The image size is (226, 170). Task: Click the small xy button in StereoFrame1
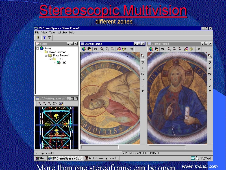[210, 80]
